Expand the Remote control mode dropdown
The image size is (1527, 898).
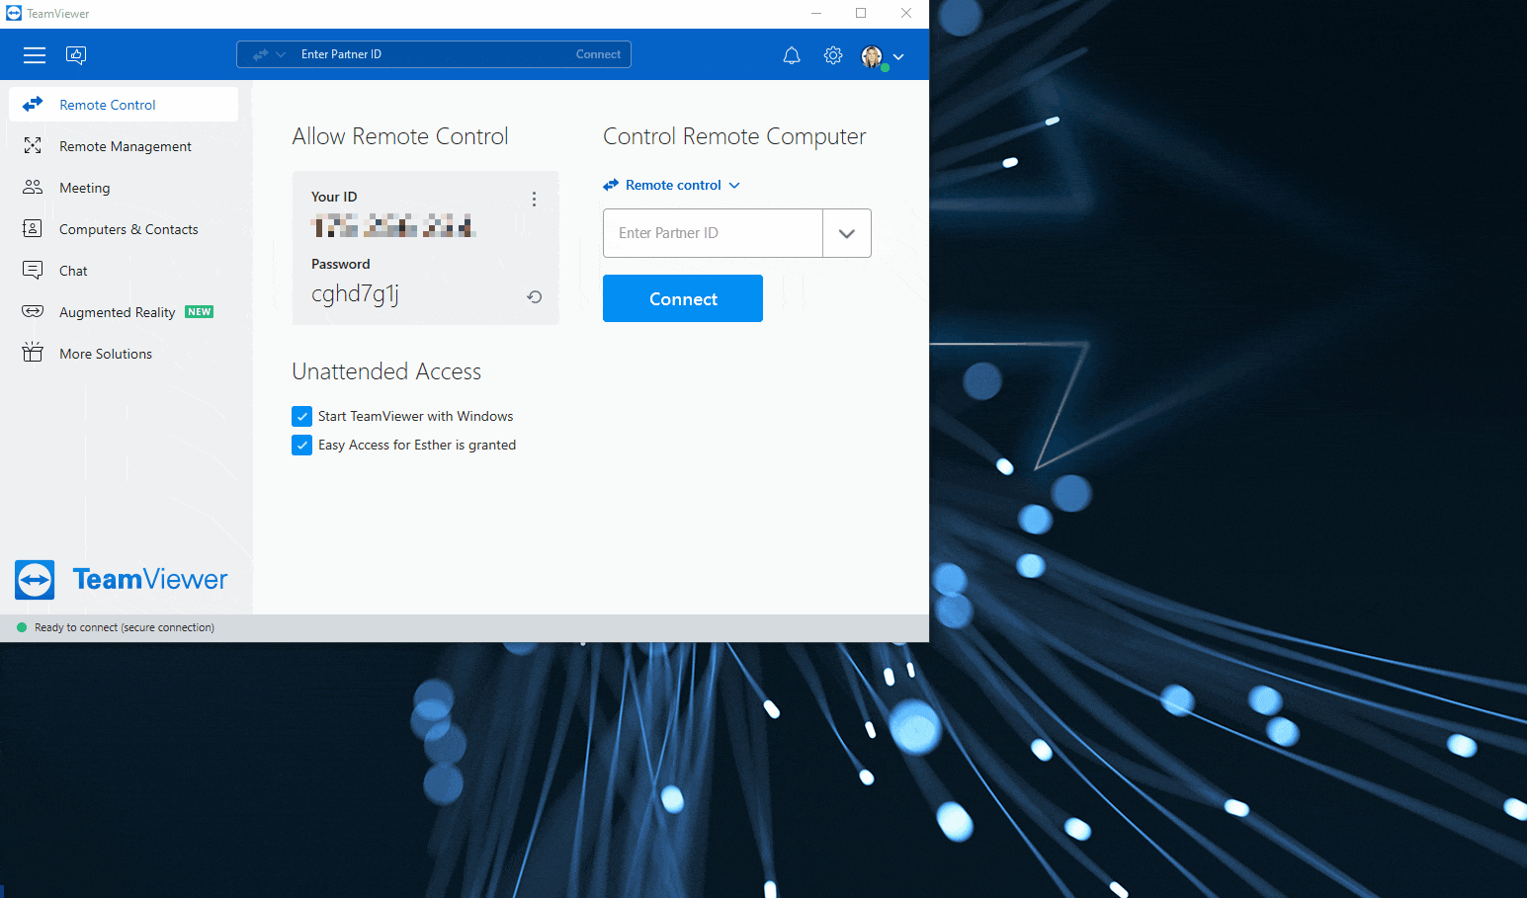[672, 185]
